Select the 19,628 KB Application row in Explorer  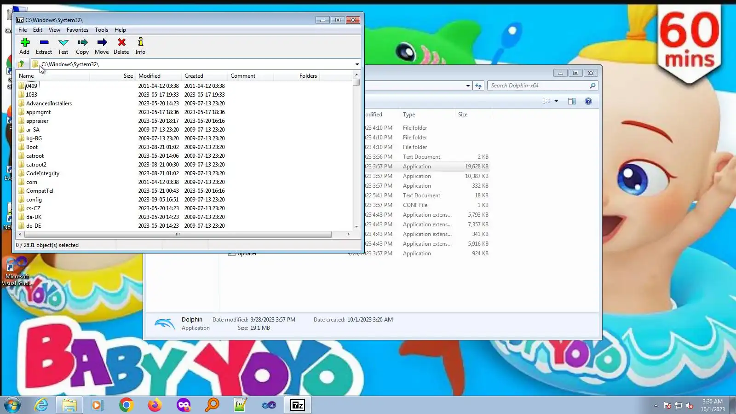click(x=426, y=167)
